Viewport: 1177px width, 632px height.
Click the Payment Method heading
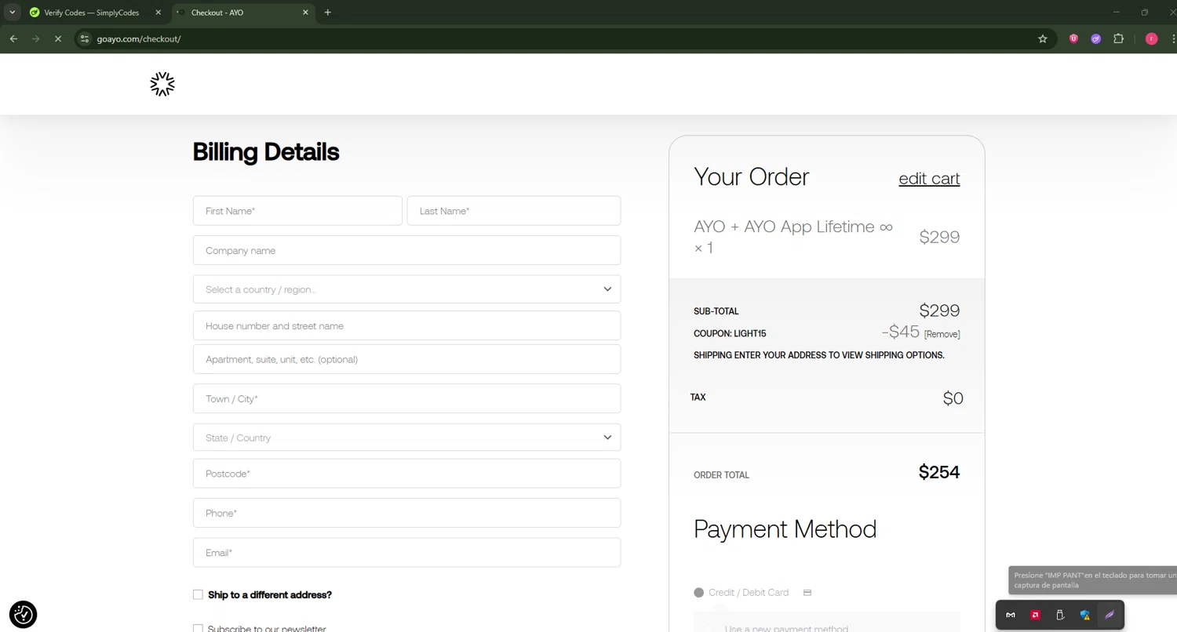point(785,529)
